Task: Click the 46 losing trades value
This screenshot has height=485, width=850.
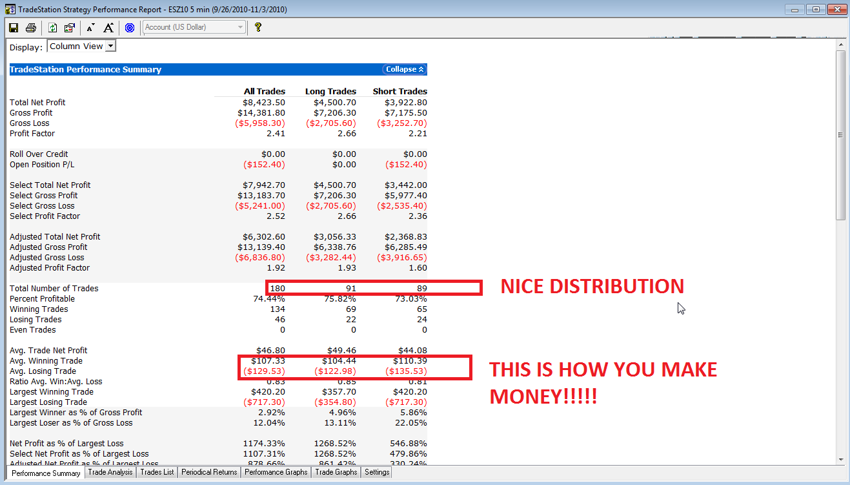Action: coord(280,319)
